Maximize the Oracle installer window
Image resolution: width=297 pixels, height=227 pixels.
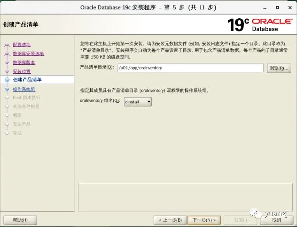(x=277, y=7)
